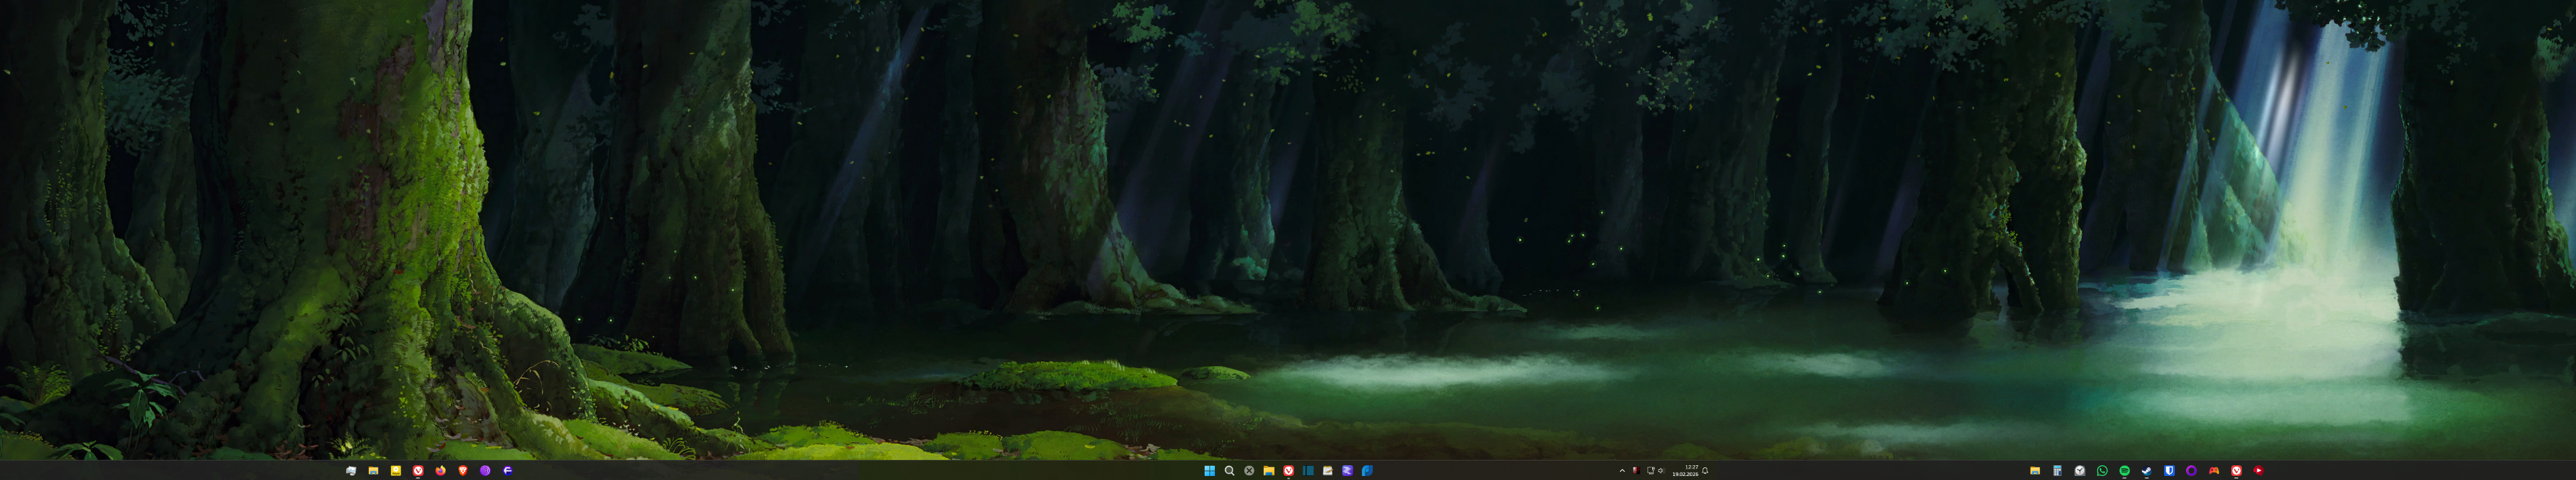Open the notifications bell
2576x480 pixels.
pos(1705,470)
